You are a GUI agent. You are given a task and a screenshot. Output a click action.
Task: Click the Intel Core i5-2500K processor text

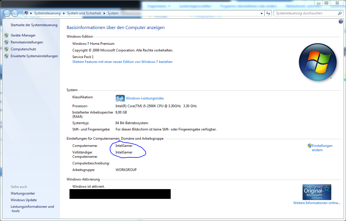(x=156, y=106)
